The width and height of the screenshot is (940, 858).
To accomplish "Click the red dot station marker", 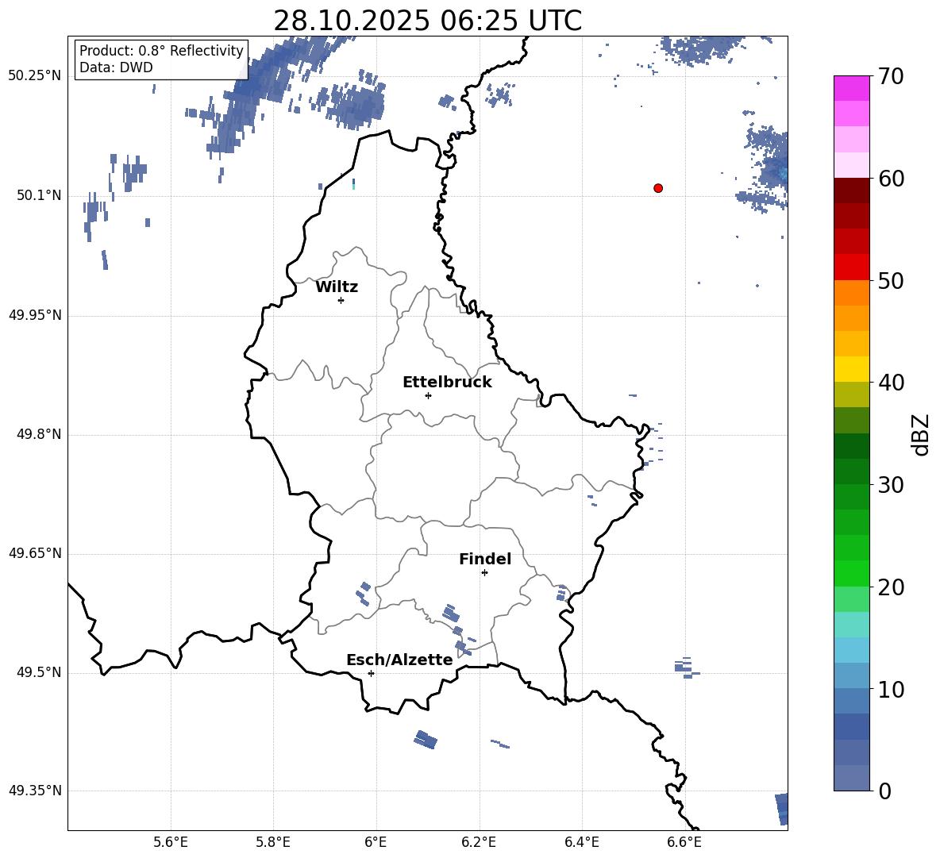I will pyautogui.click(x=658, y=188).
